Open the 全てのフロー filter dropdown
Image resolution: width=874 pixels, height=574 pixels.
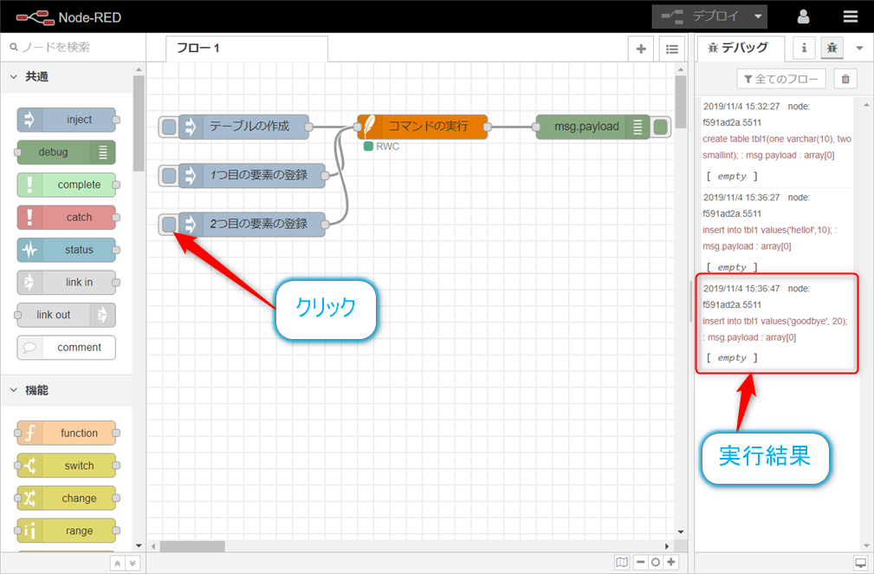781,79
